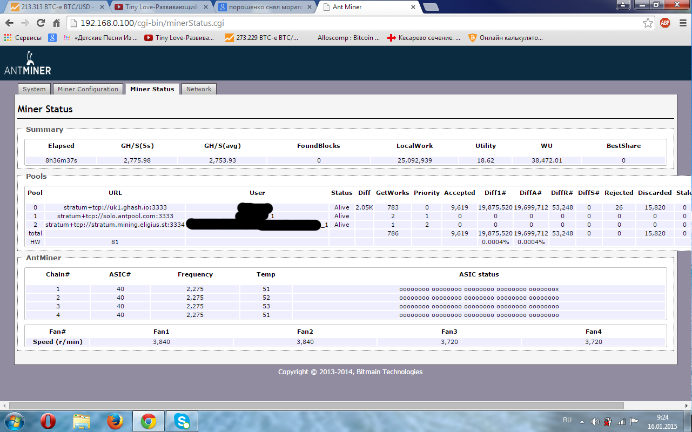Bookmark this page with the star icon

click(648, 23)
